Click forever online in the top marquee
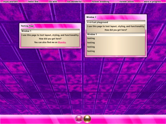 [x=127, y=2]
